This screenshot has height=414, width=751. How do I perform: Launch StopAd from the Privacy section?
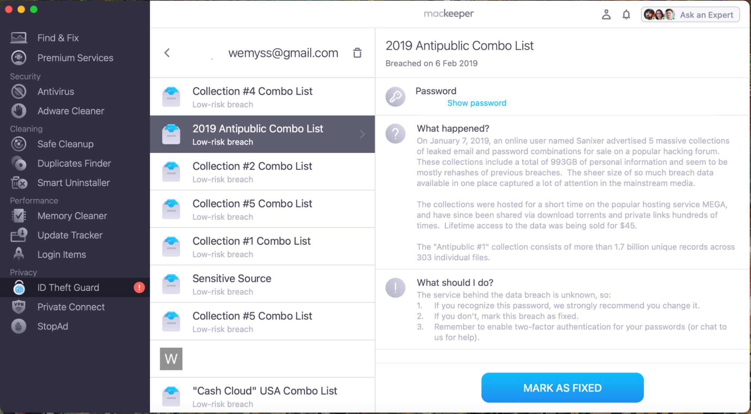(53, 326)
